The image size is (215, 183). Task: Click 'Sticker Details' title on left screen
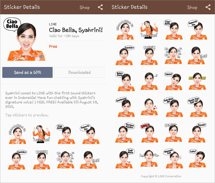point(22,7)
